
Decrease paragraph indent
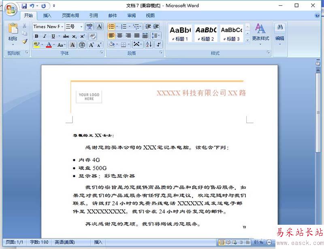pos(148,27)
